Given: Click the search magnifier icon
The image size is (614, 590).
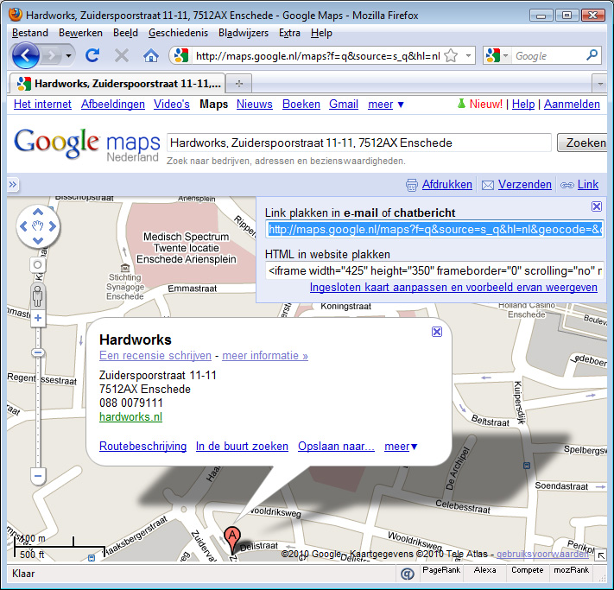Looking at the screenshot, I should 592,55.
